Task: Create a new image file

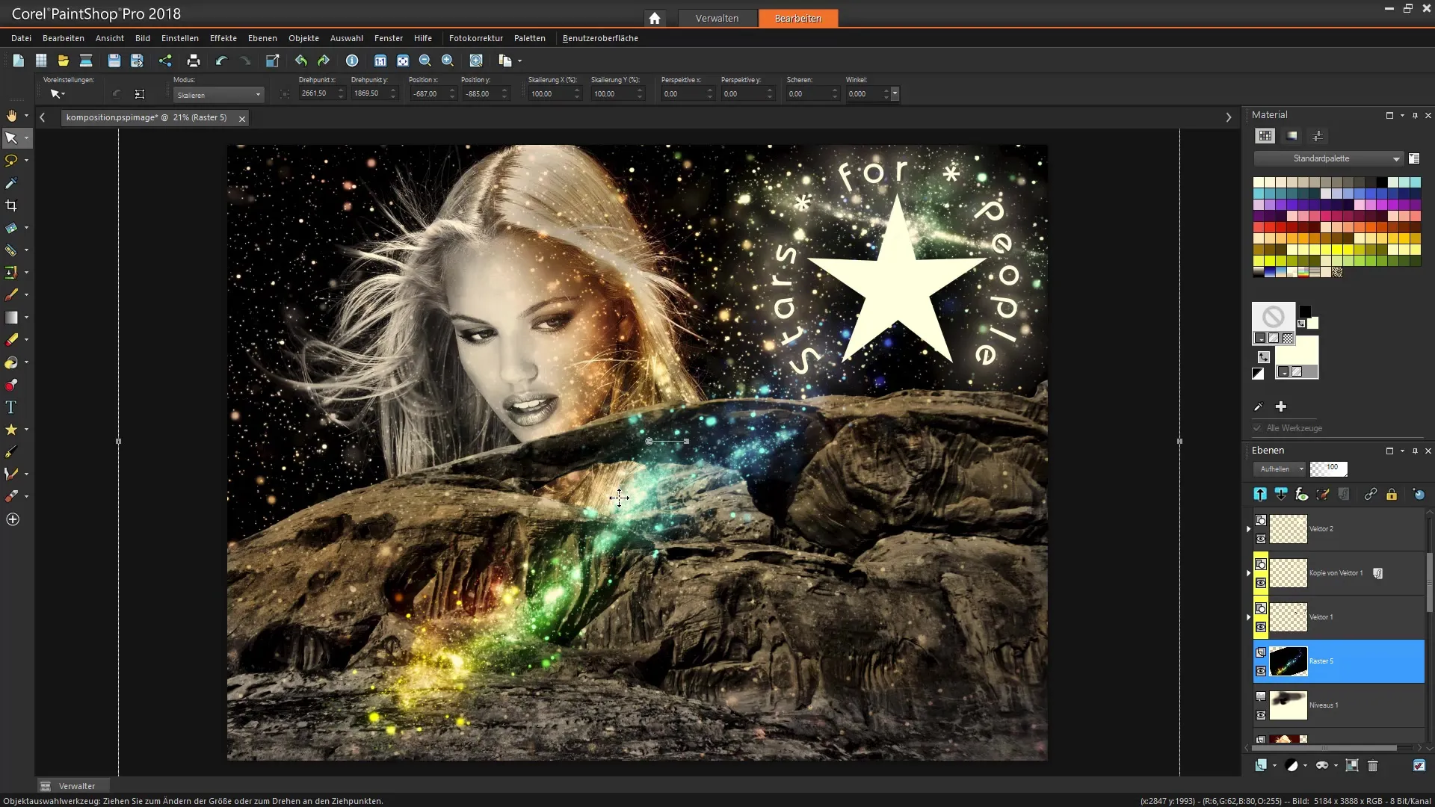Action: click(18, 61)
